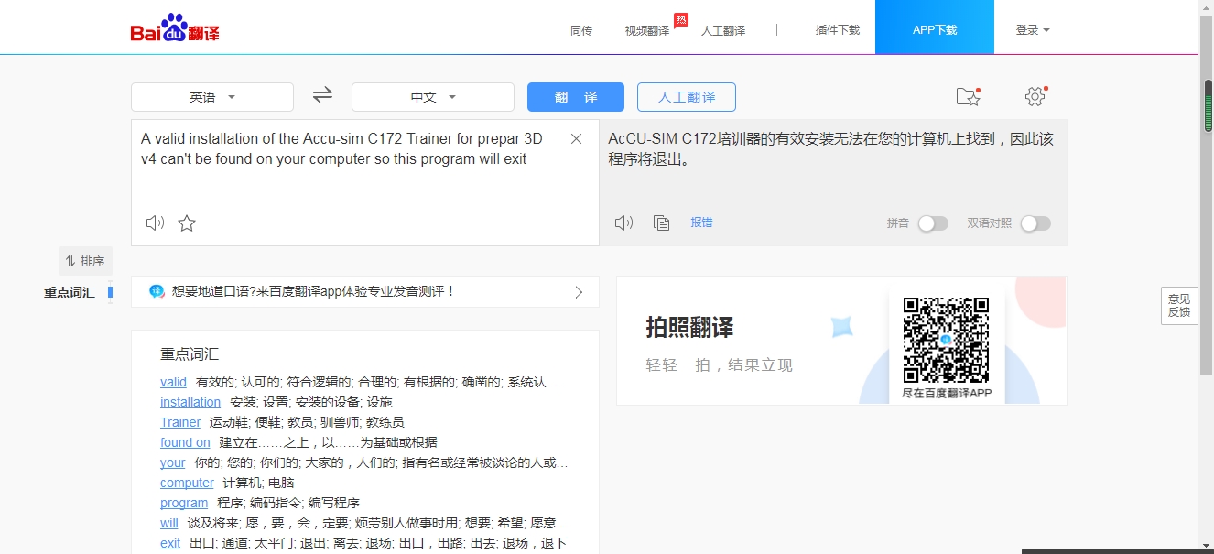
Task: Report an error via the 报错 link
Action: point(701,223)
